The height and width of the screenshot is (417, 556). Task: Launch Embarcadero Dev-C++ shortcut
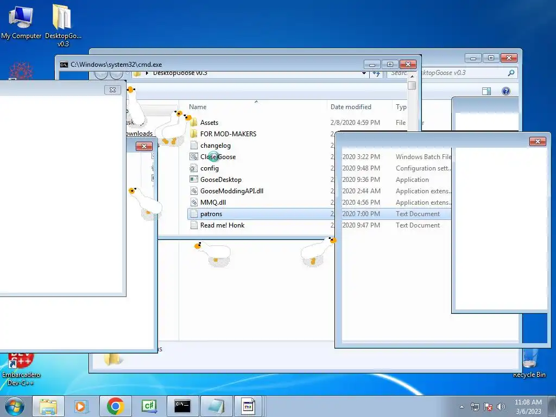point(21,369)
